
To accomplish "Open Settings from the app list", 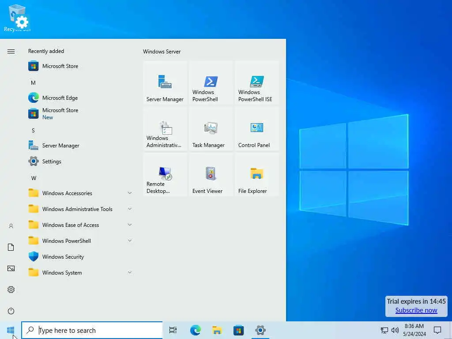I will click(81, 161).
